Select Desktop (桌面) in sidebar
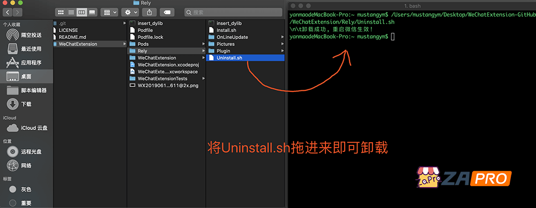 26,76
